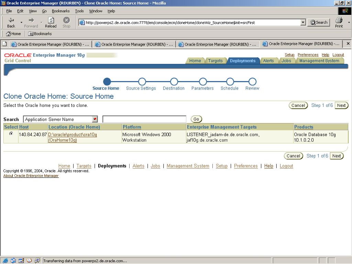The image size is (352, 264).
Task: Click the page icon in URL bar
Action: point(82,22)
